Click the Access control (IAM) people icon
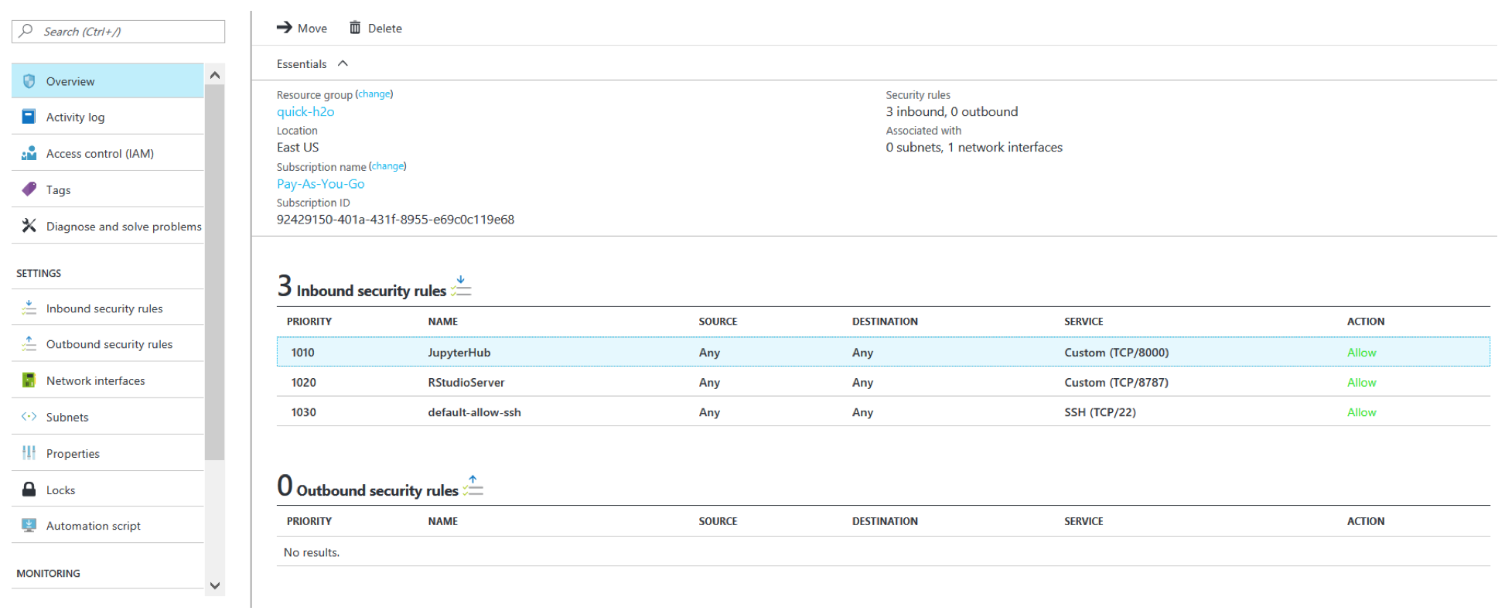This screenshot has width=1505, height=614. (29, 153)
